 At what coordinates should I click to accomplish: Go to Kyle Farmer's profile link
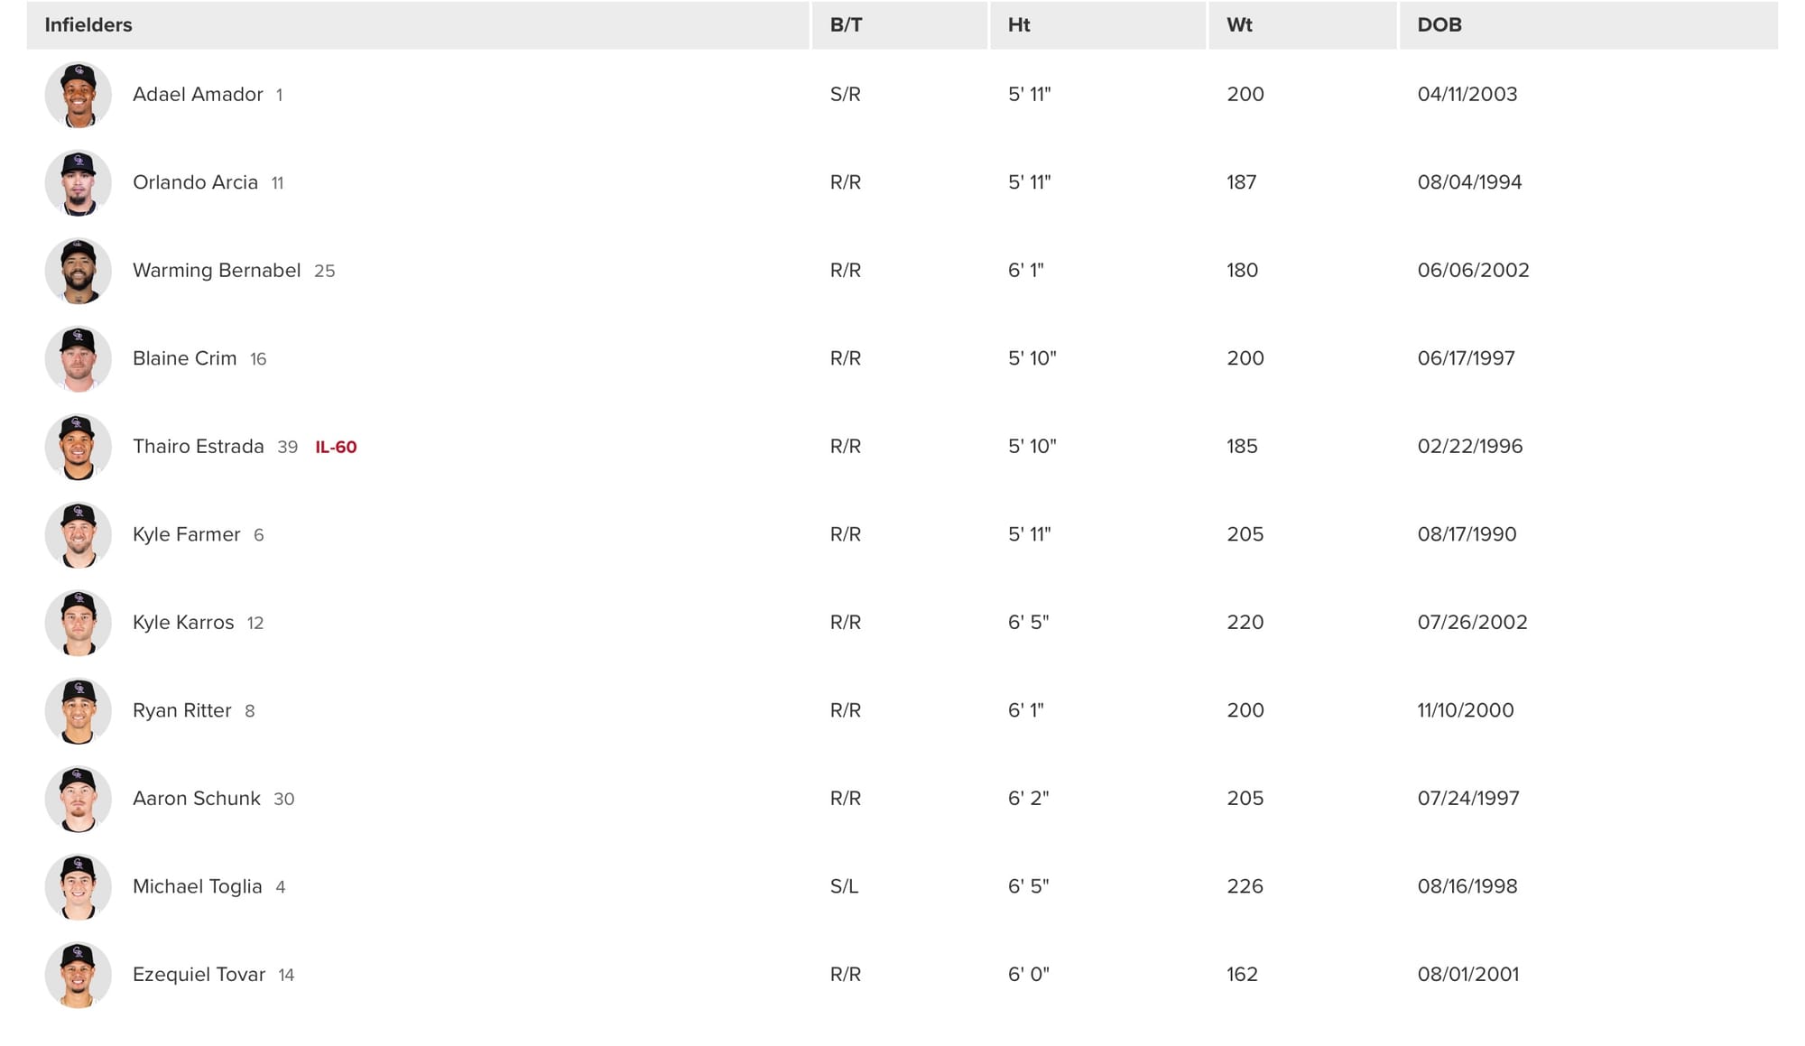(x=186, y=534)
